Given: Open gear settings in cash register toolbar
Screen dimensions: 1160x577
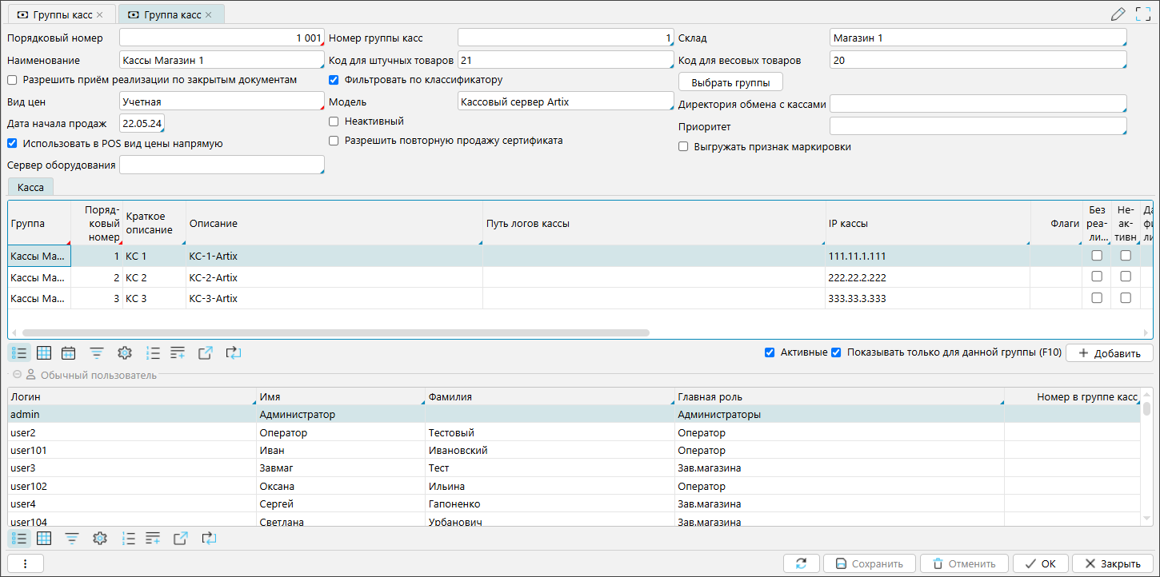Looking at the screenshot, I should (x=124, y=352).
